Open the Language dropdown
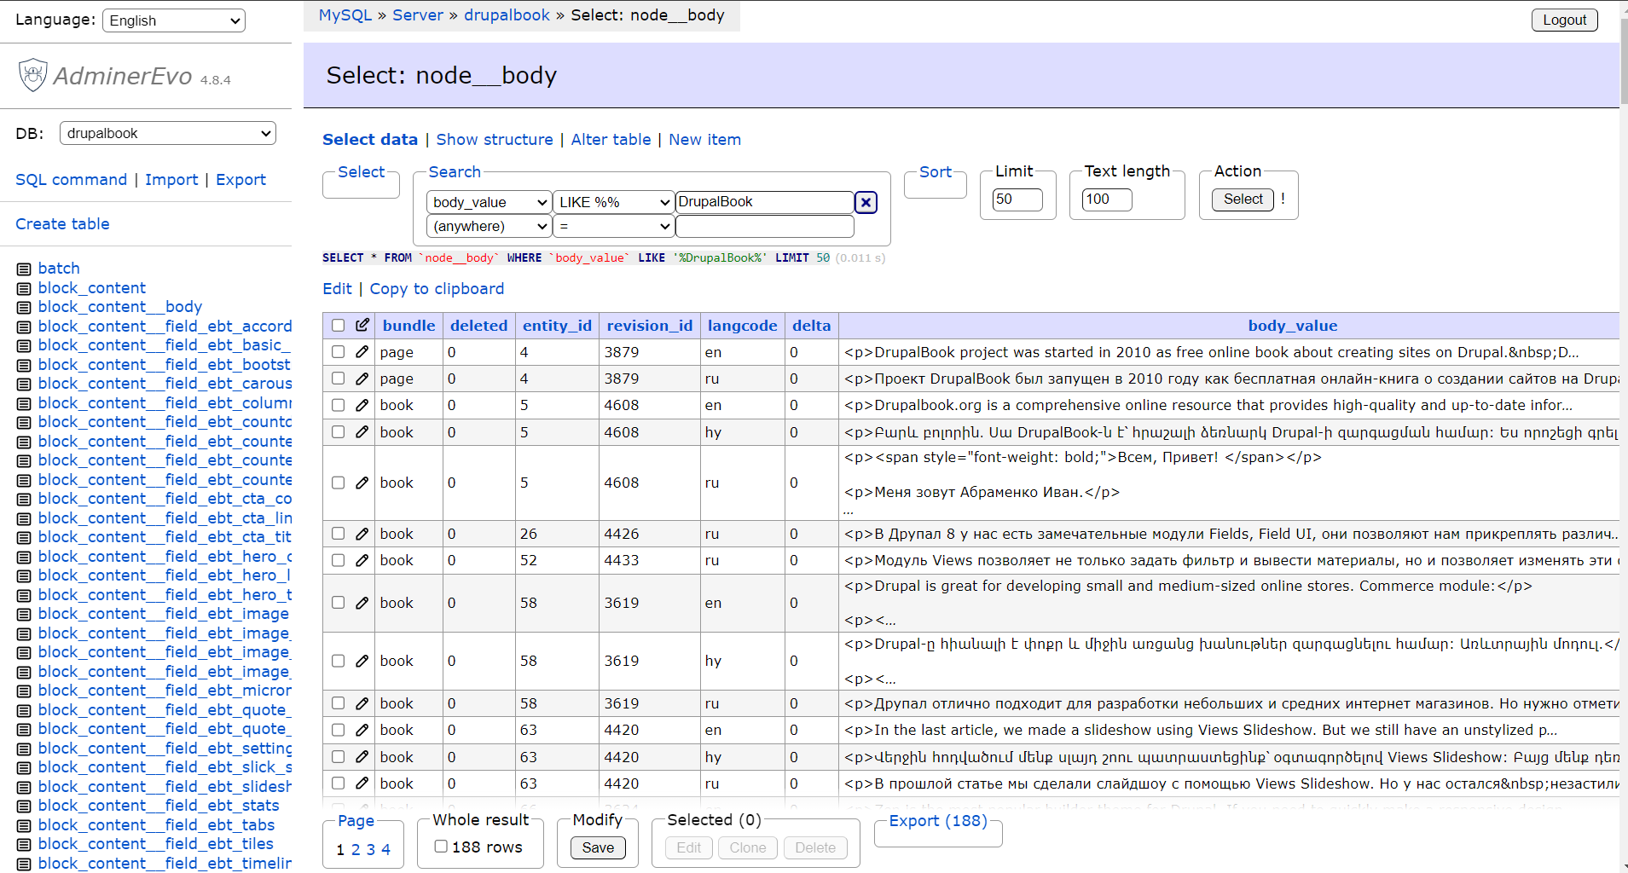The height and width of the screenshot is (873, 1628). [x=174, y=20]
